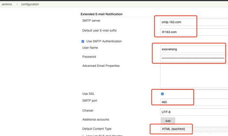Click the Extended E-mail Notification heading

tap(101, 14)
